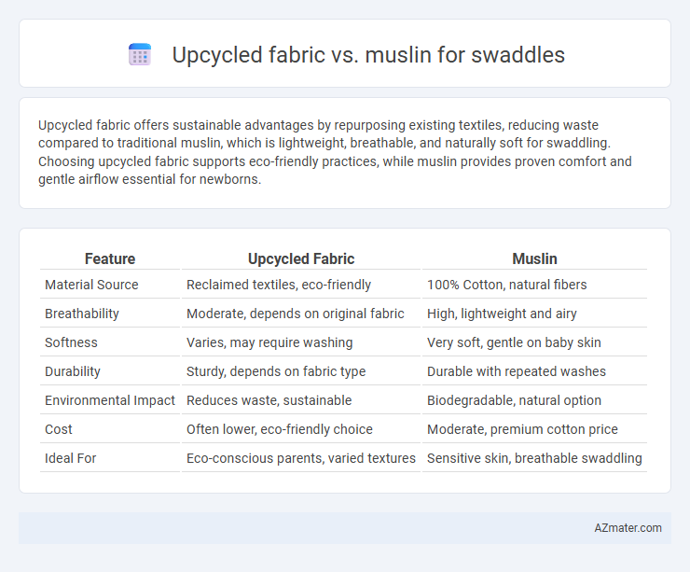
Task: Click the 'Muslin' column header
Action: (x=534, y=258)
